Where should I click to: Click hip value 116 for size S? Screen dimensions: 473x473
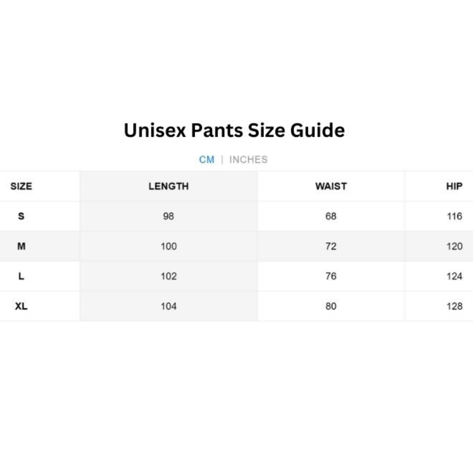pyautogui.click(x=454, y=216)
